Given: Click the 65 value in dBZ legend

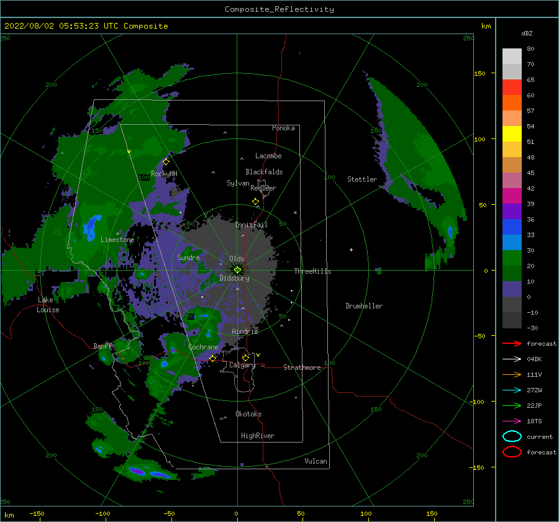Looking at the screenshot, I should tap(530, 80).
